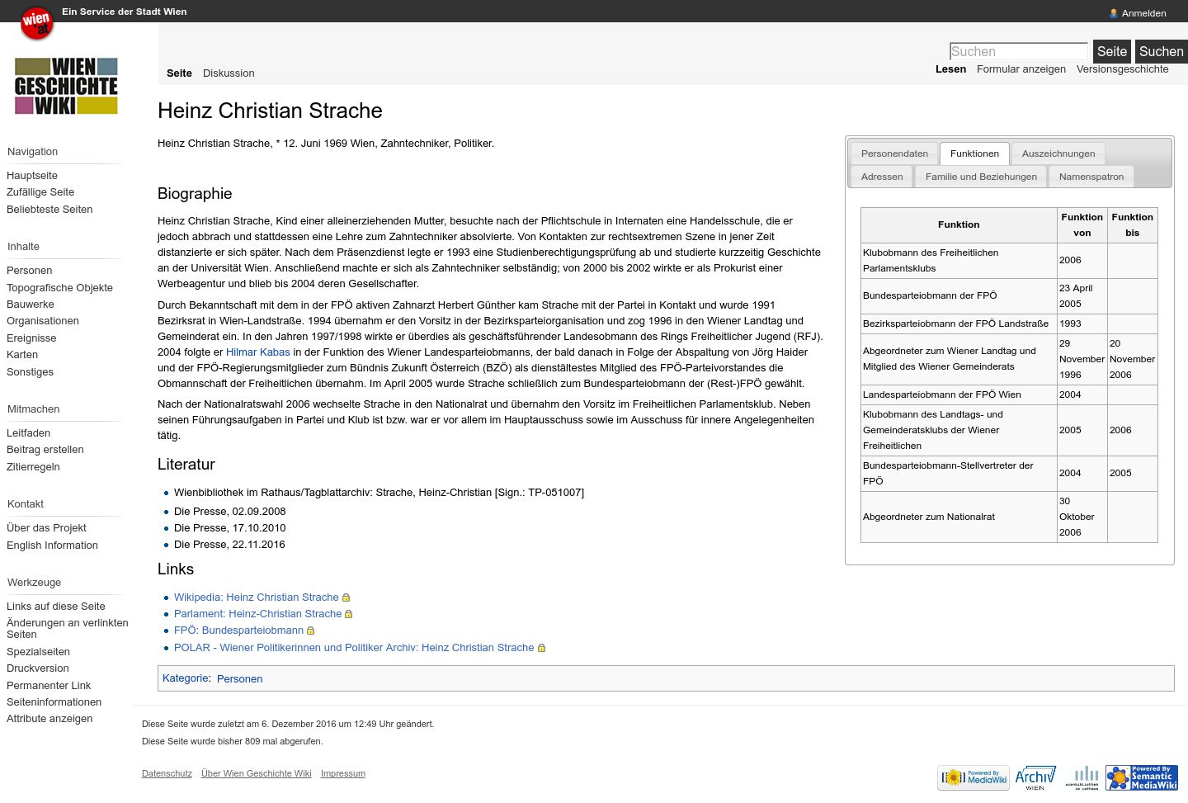Open Parlament: Heinz-Christian Strache link

(x=257, y=614)
